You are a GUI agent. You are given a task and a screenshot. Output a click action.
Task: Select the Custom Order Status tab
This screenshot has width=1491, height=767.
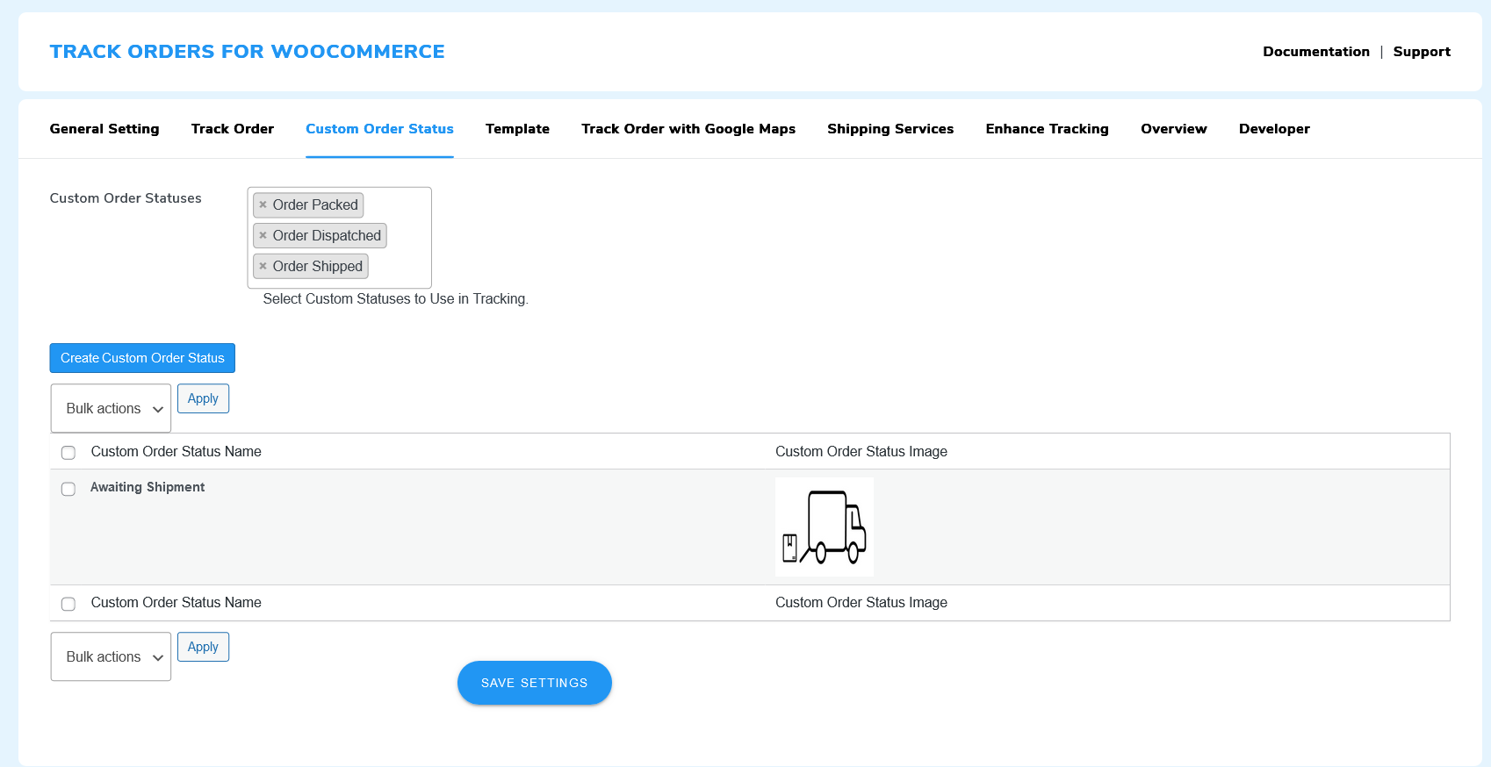(x=379, y=129)
